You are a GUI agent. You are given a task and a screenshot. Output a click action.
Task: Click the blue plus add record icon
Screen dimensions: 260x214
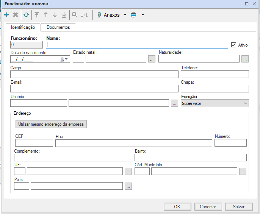point(6,15)
